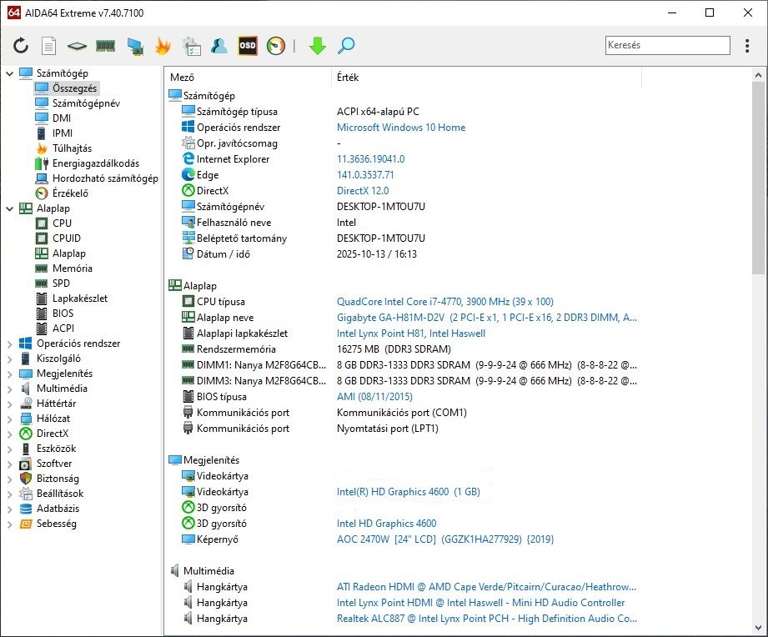This screenshot has height=637, width=768.
Task: Open the network computers toolbar icon
Action: coord(135,46)
